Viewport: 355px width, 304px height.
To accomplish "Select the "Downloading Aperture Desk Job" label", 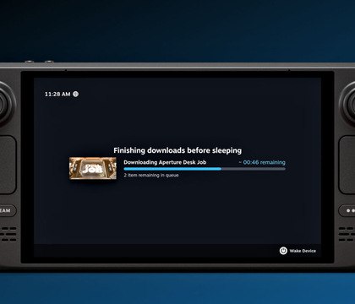I will (x=165, y=162).
